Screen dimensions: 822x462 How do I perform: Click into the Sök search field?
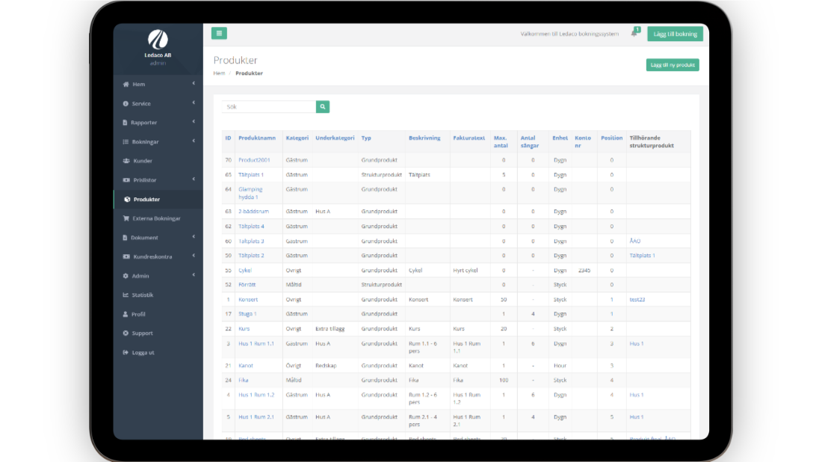[x=268, y=107]
